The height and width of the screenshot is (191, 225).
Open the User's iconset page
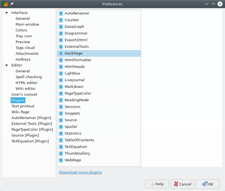coord(24,94)
